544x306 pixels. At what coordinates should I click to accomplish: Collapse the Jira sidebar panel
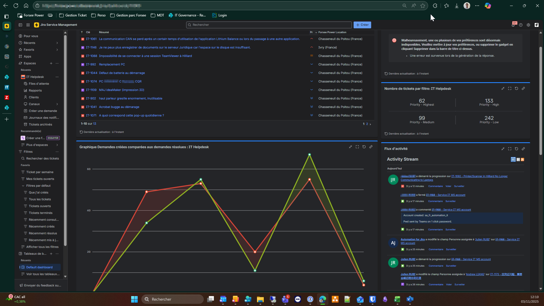[x=20, y=25]
